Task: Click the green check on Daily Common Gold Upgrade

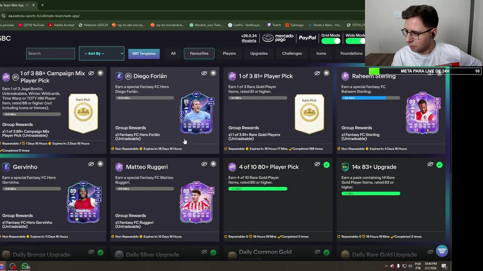Action: [326, 253]
